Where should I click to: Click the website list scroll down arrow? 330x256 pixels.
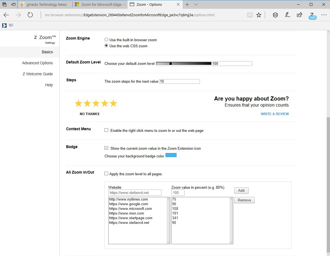[168, 242]
